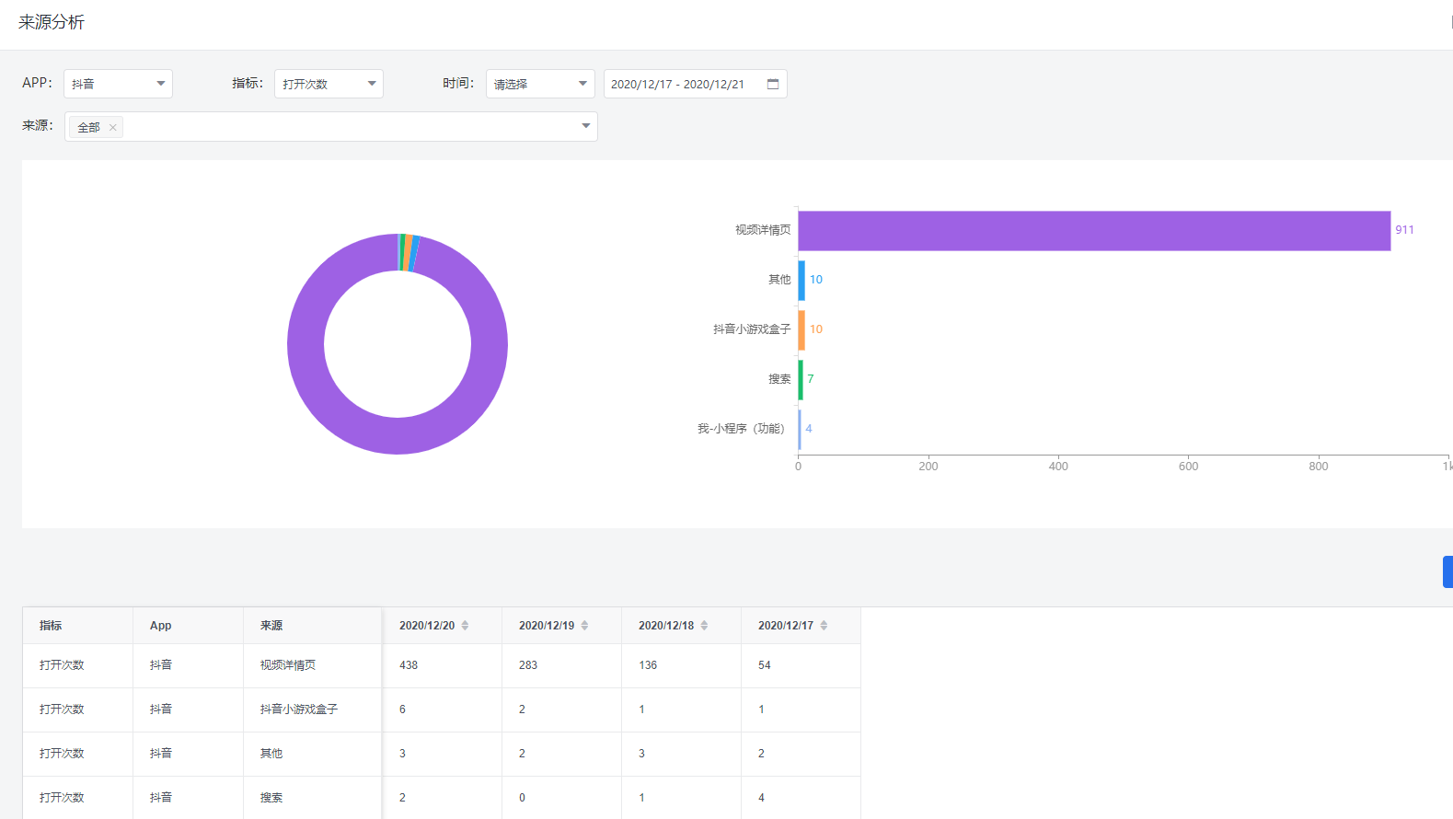Click the 来源分析 page title
Screen dimensions: 1453x819
tap(52, 22)
